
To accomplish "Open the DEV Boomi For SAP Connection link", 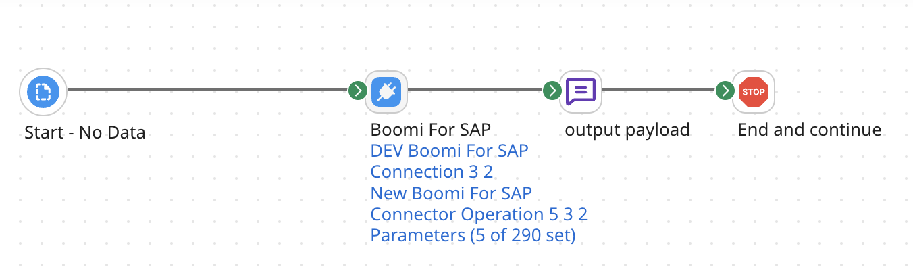I will point(449,161).
